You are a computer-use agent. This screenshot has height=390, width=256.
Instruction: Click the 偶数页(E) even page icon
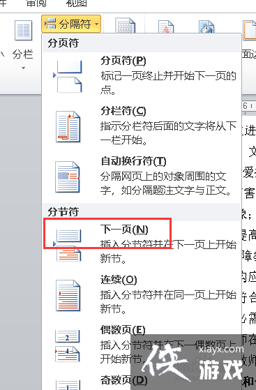coord(67,346)
